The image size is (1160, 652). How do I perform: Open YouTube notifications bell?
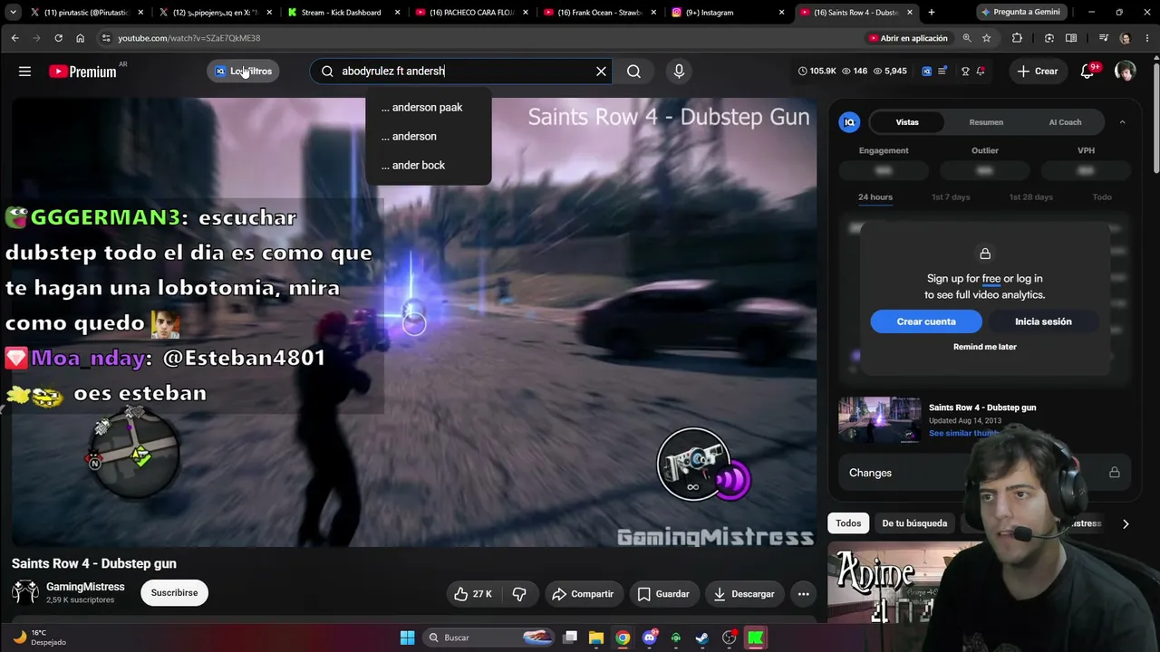click(x=1087, y=72)
